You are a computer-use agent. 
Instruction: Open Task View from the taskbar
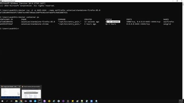(x=11, y=101)
